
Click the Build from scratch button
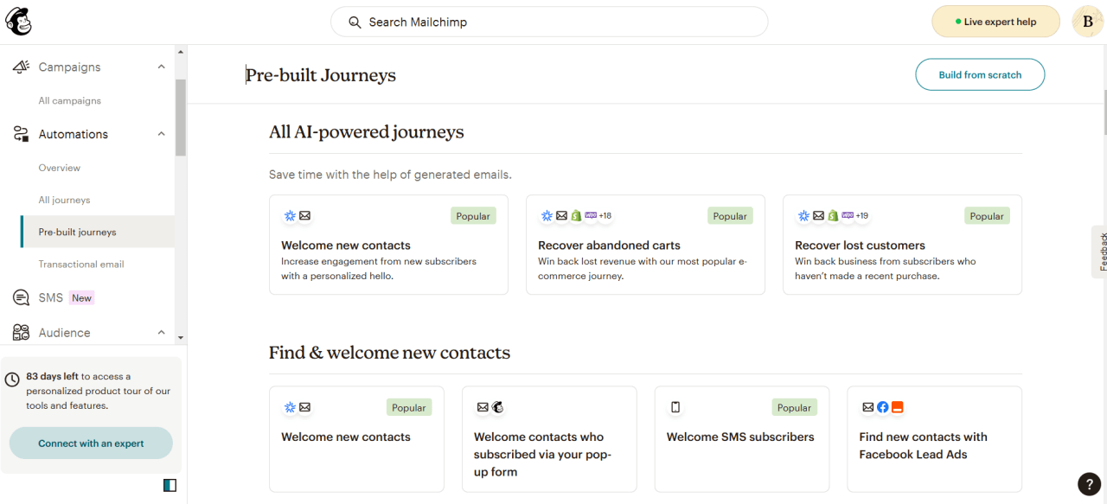click(x=980, y=74)
